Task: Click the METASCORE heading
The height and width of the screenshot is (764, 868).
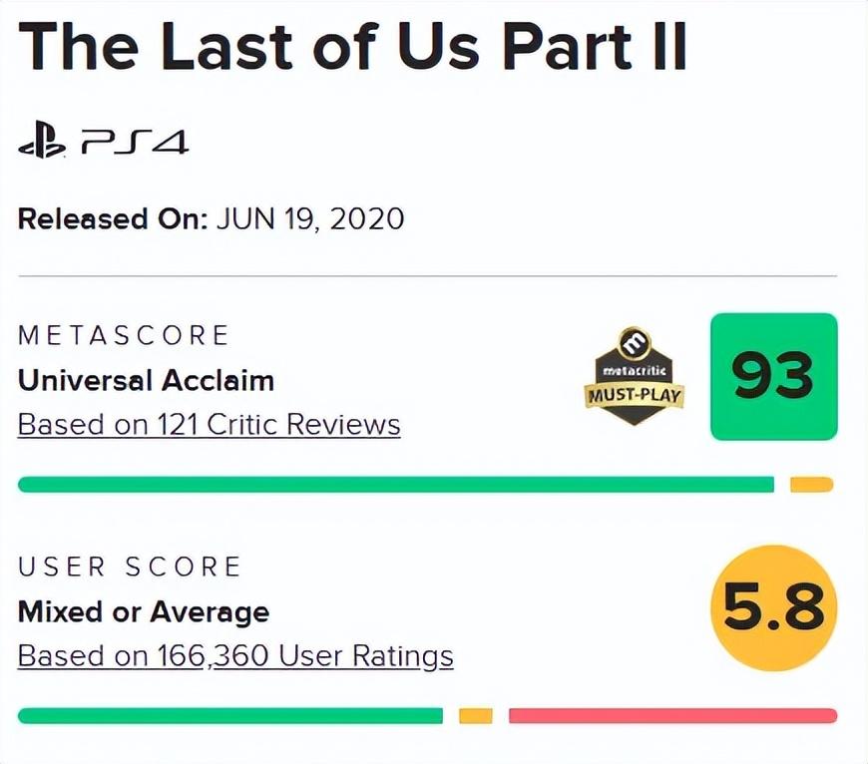Action: click(x=124, y=335)
